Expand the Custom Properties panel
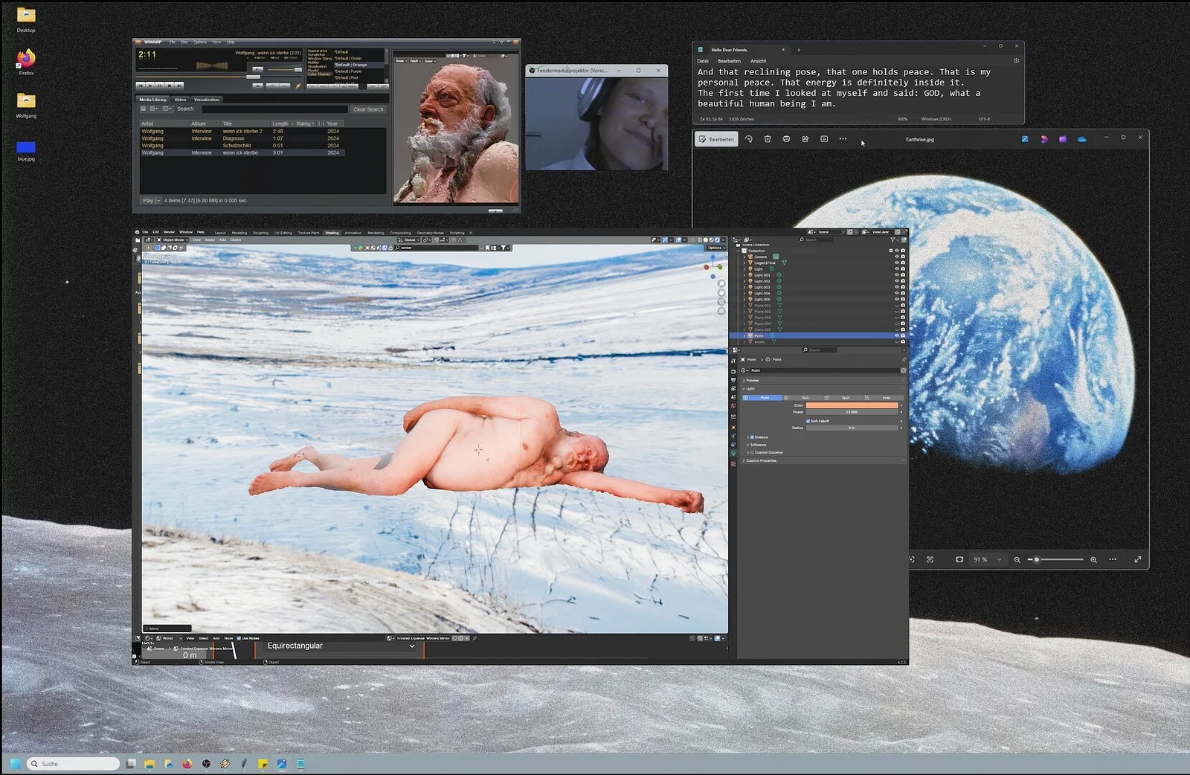Image resolution: width=1190 pixels, height=775 pixels. click(744, 460)
